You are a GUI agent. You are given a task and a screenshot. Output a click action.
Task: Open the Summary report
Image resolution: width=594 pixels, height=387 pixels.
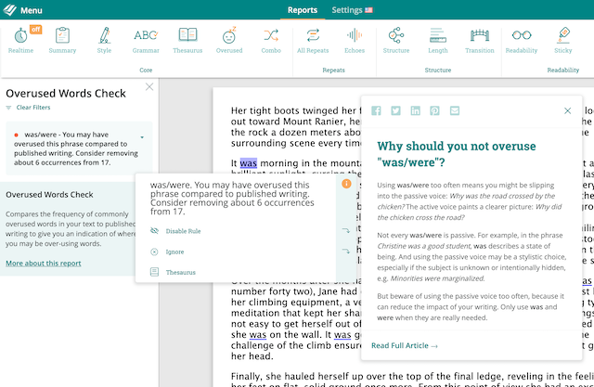tap(62, 40)
